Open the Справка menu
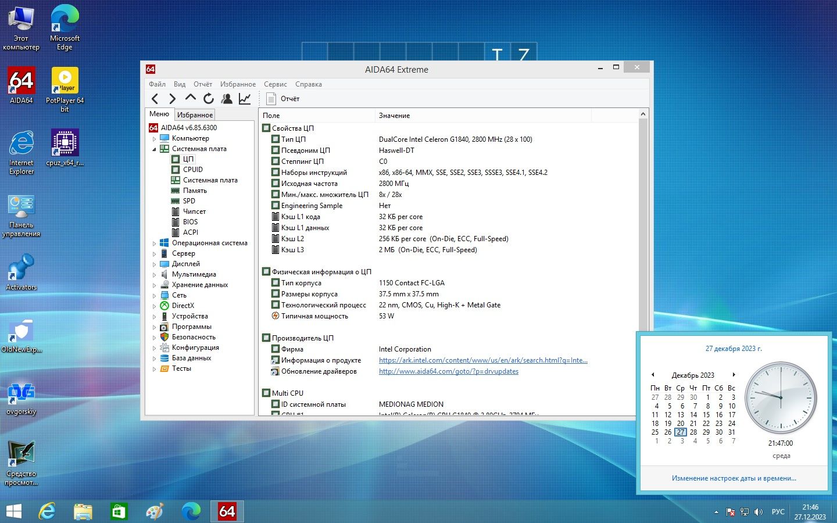The height and width of the screenshot is (523, 837). pos(308,84)
